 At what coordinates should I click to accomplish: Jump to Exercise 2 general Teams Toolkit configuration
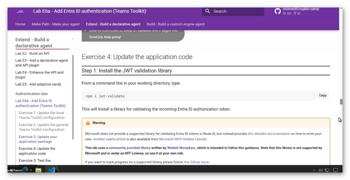[x=43, y=127]
